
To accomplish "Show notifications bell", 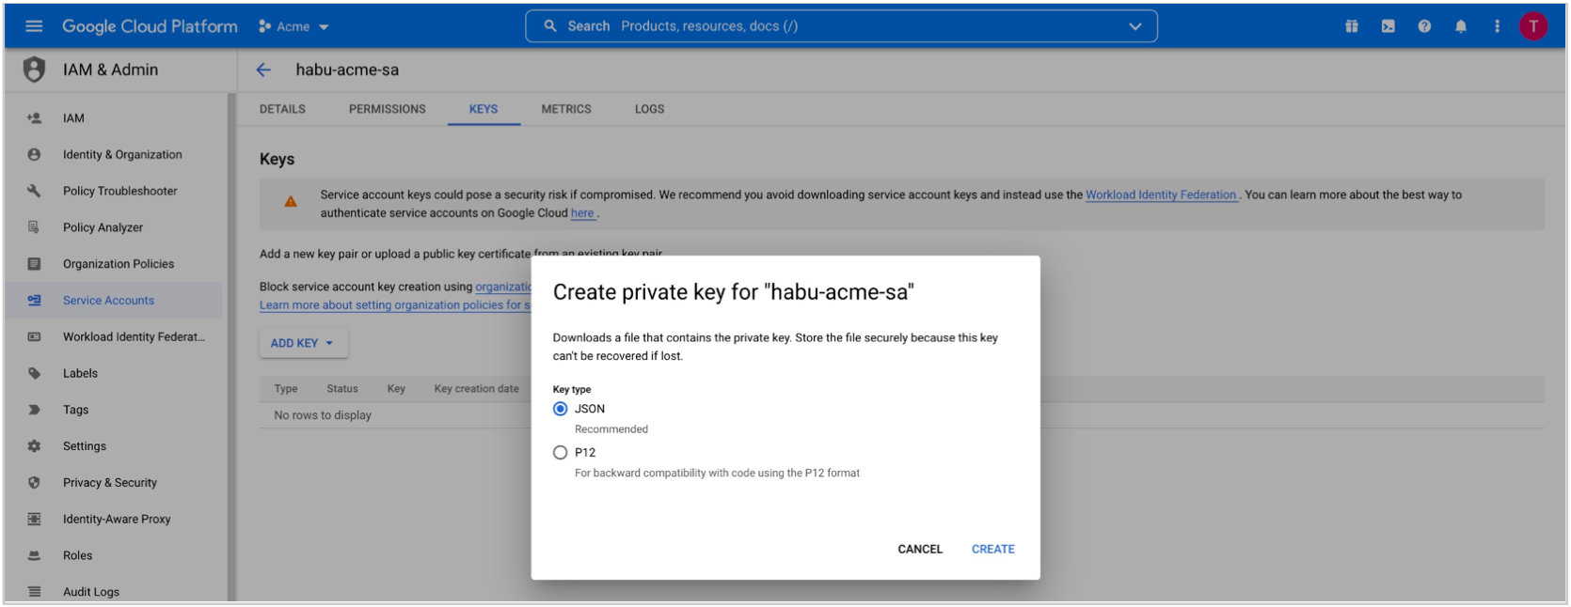I will point(1461,26).
